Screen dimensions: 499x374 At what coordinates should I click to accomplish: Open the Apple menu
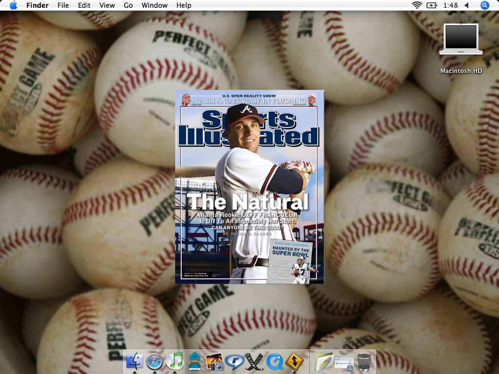pos(13,5)
